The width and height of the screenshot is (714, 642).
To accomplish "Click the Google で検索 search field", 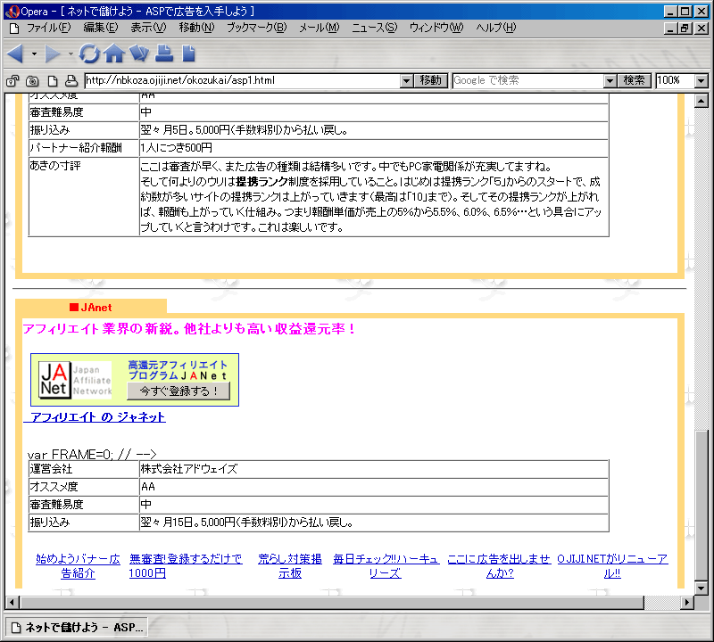I will coord(527,80).
